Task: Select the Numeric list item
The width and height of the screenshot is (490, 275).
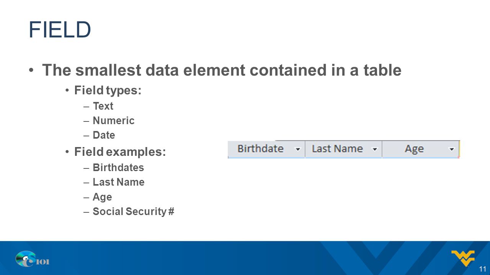Action: (x=114, y=121)
